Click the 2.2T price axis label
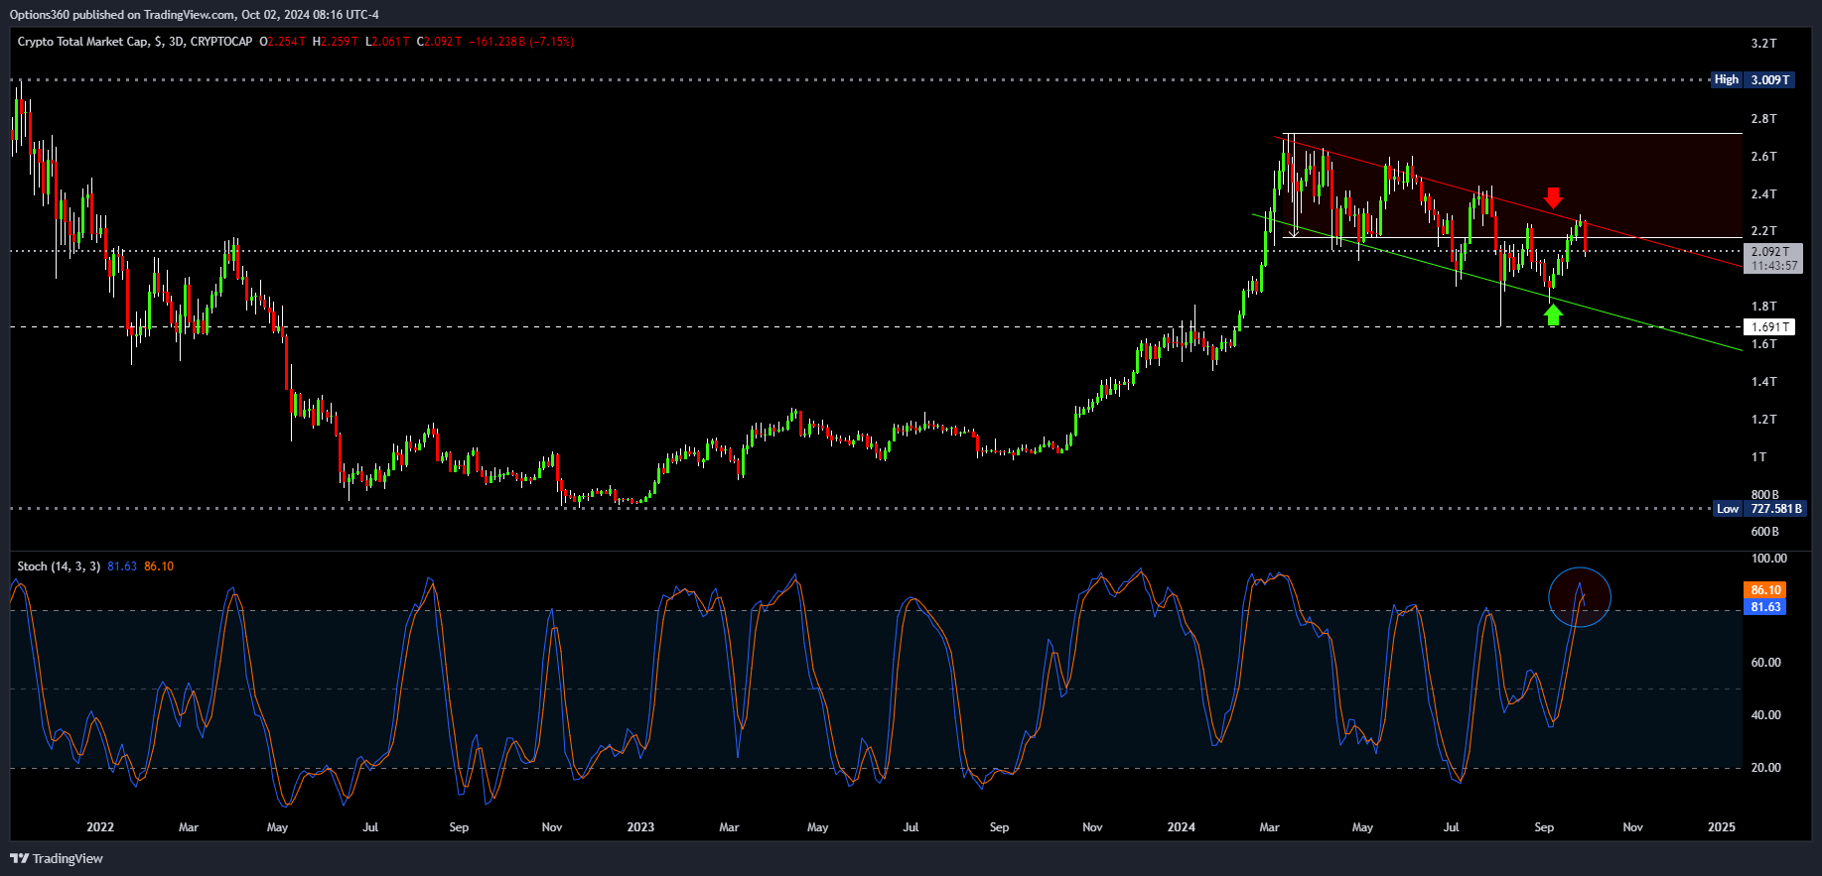The image size is (1822, 876). (x=1763, y=231)
